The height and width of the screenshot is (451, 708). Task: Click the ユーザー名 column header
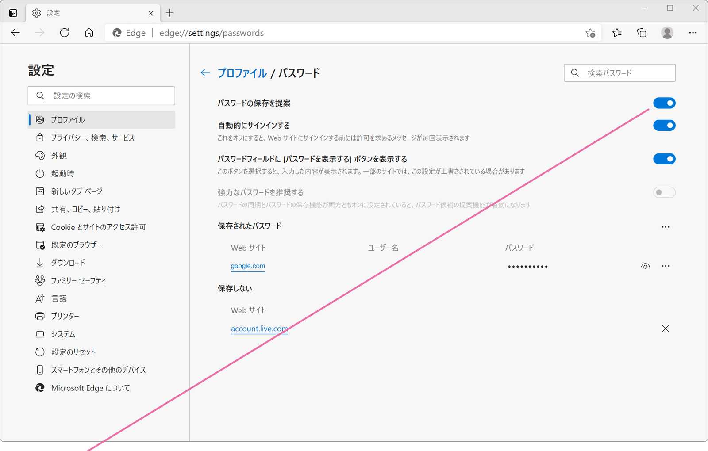(x=383, y=248)
